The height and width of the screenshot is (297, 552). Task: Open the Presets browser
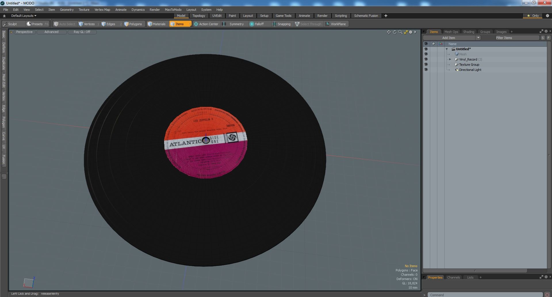point(37,24)
